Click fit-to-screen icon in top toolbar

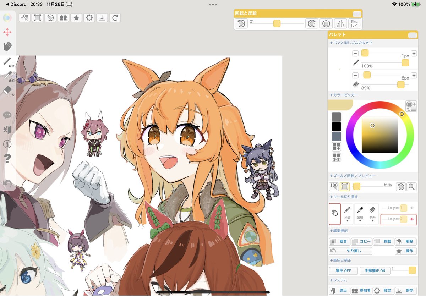tap(37, 18)
